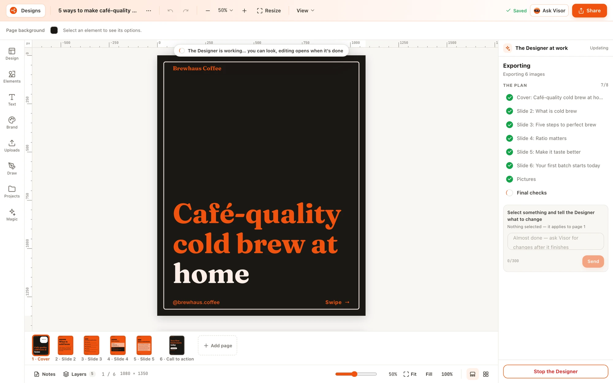Image resolution: width=613 pixels, height=383 pixels.
Task: Click the page background color swatch
Action: point(54,30)
